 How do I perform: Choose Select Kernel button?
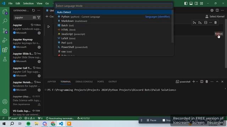point(215,17)
